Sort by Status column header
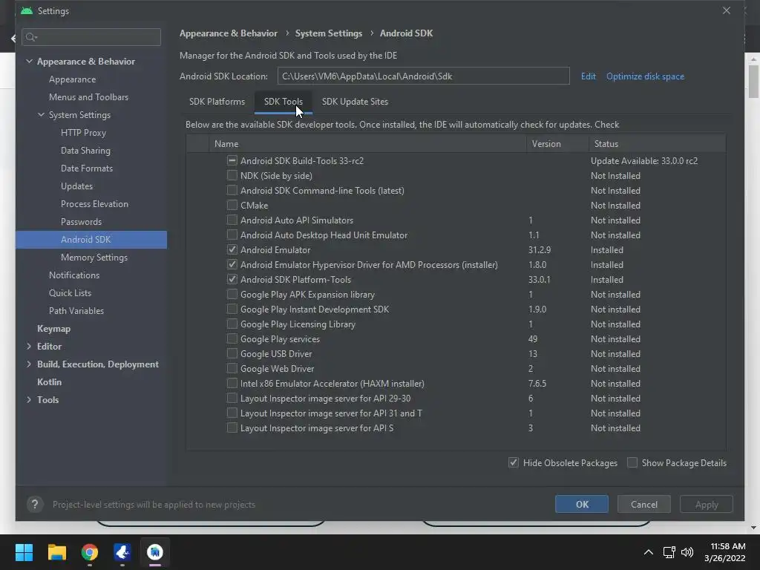The image size is (760, 570). (x=658, y=144)
